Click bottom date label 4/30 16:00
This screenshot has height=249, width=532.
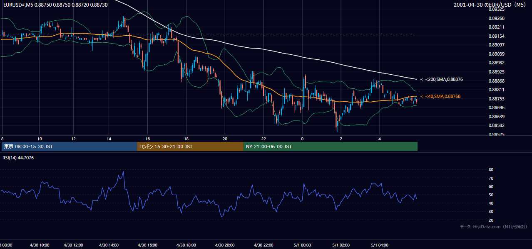pyautogui.click(x=147, y=245)
